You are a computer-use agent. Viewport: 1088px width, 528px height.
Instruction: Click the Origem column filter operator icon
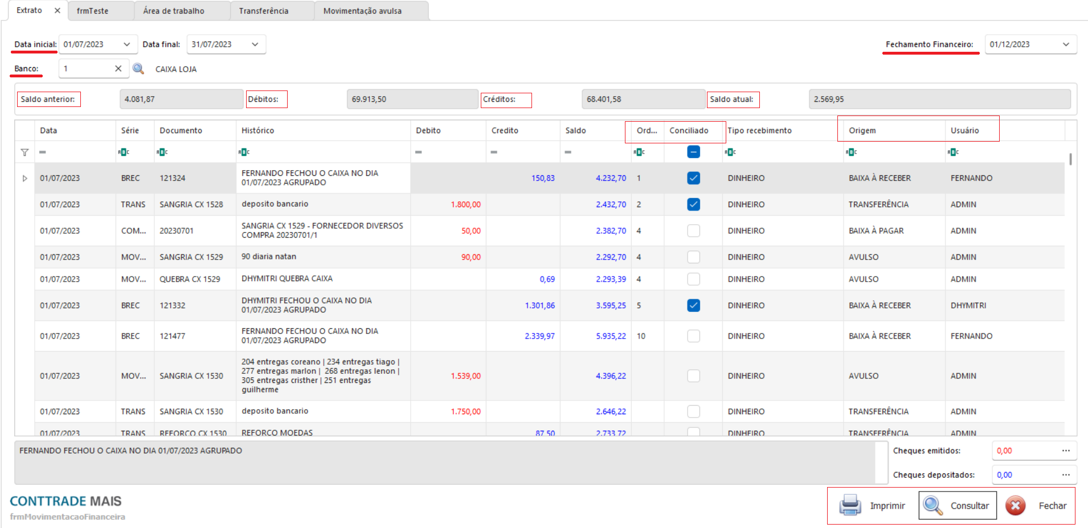[851, 152]
